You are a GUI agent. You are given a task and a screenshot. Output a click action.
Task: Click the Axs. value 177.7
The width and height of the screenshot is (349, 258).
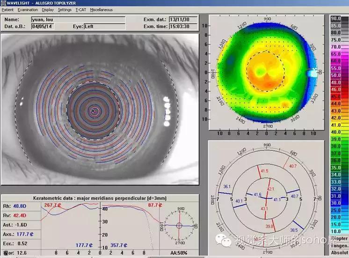point(25,234)
